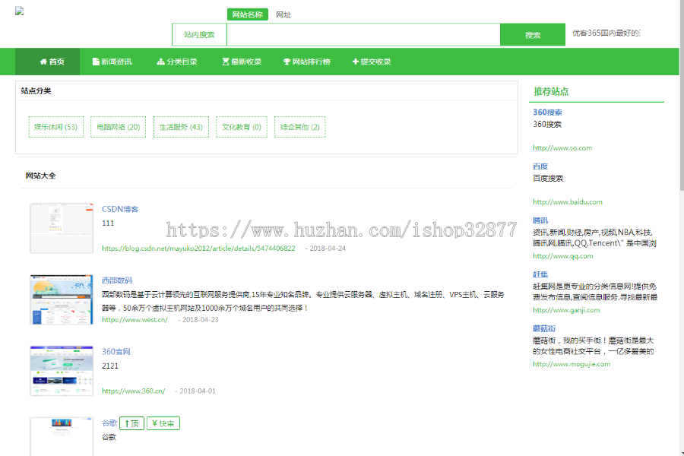Click the 谷歌 site thumbnail
The width and height of the screenshot is (684, 456).
coord(62,436)
